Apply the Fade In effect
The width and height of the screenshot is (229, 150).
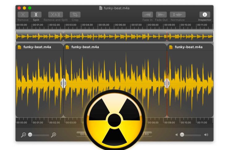[147, 15]
